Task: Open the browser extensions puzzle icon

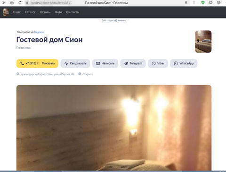Action: point(211,3)
